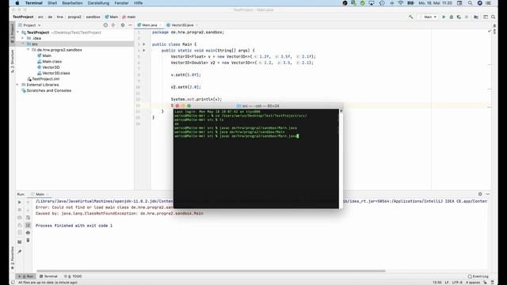Screen dimensions: 507x285
Task: Open macOS Spotlight search in menu bar
Action: click(470, 3)
